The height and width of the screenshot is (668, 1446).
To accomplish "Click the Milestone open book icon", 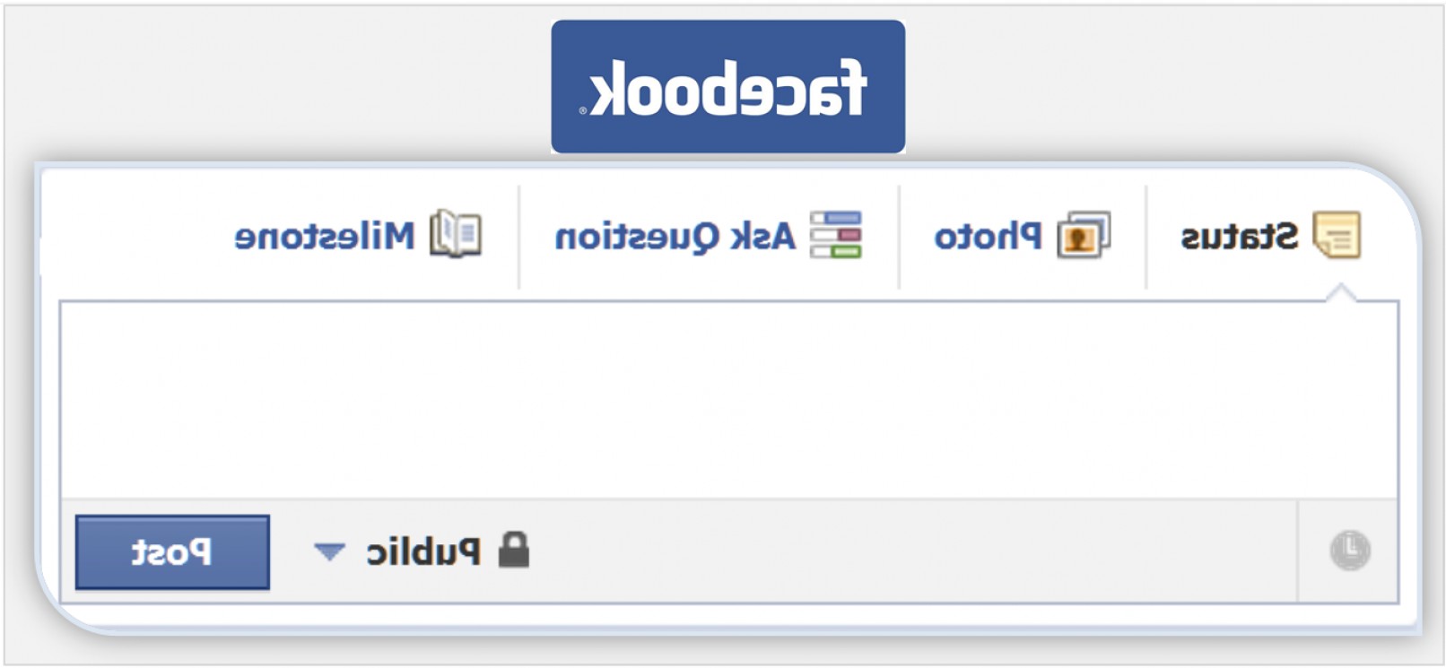I will [456, 235].
